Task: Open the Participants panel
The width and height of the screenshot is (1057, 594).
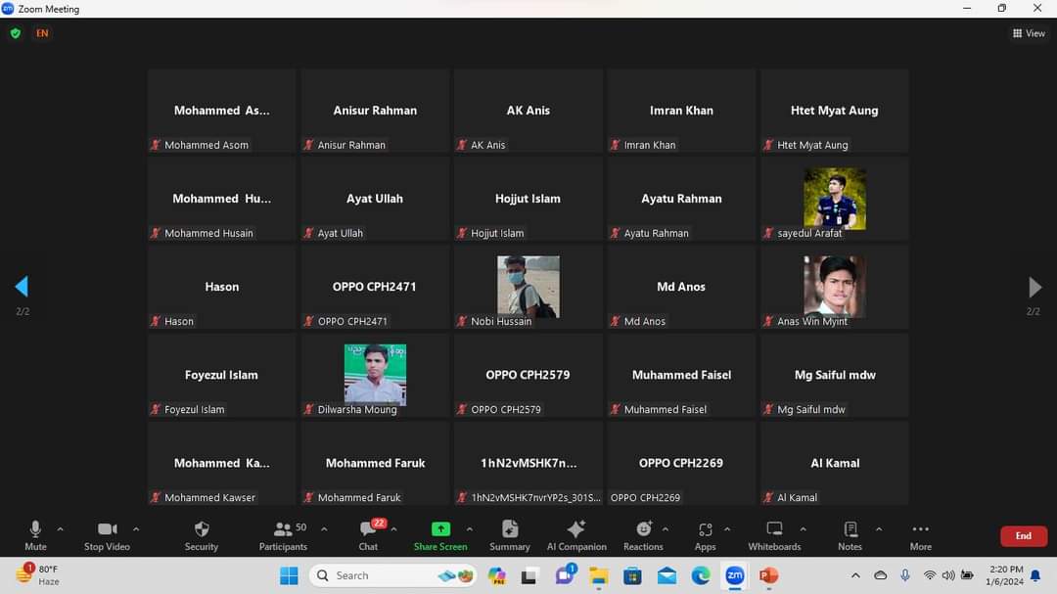Action: point(283,536)
